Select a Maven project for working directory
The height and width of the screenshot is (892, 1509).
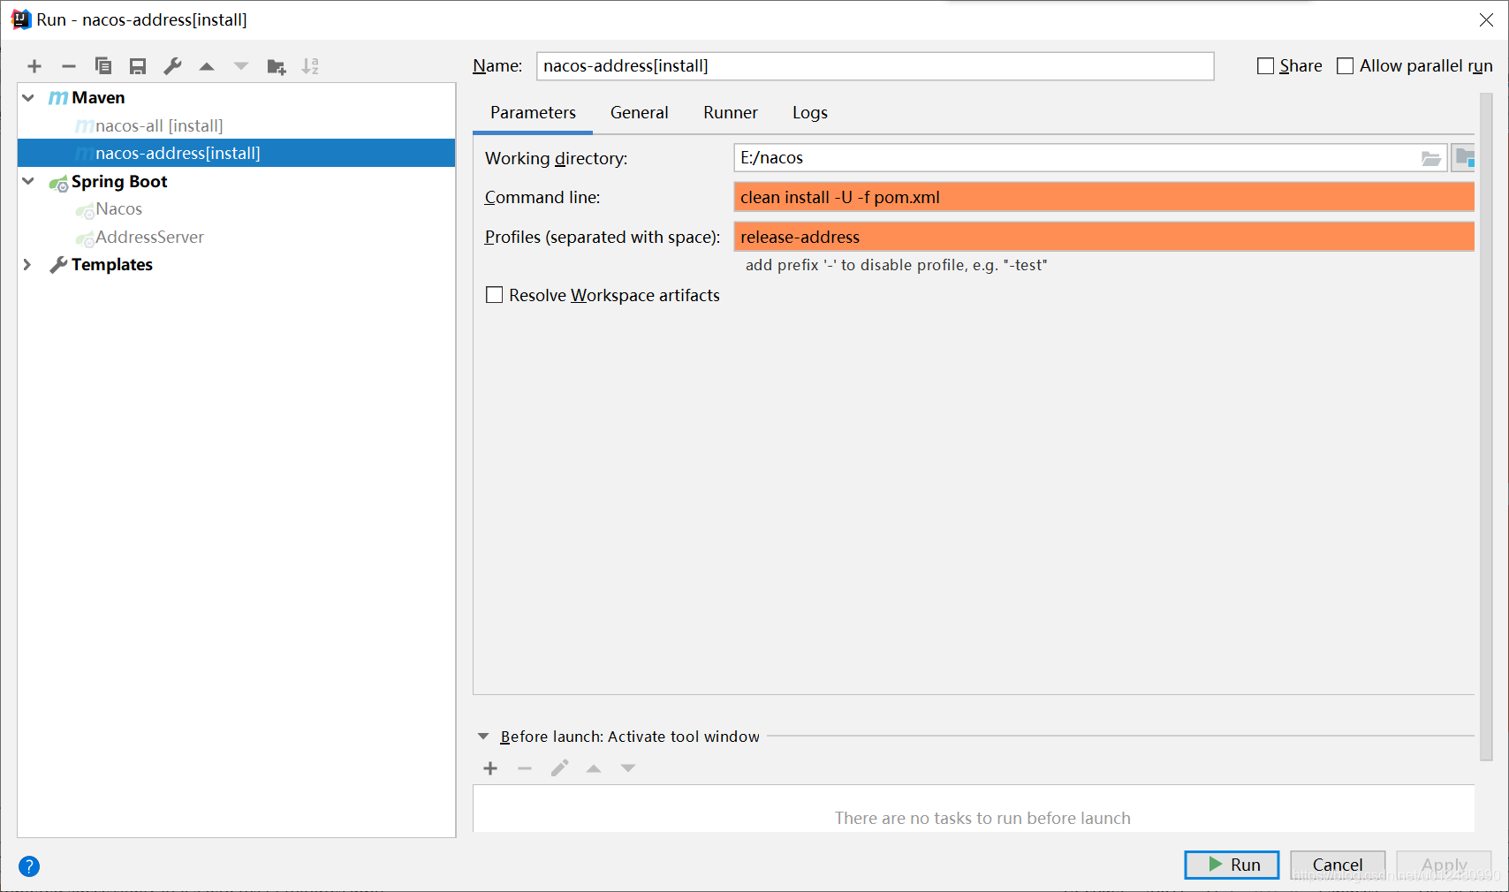click(1464, 158)
